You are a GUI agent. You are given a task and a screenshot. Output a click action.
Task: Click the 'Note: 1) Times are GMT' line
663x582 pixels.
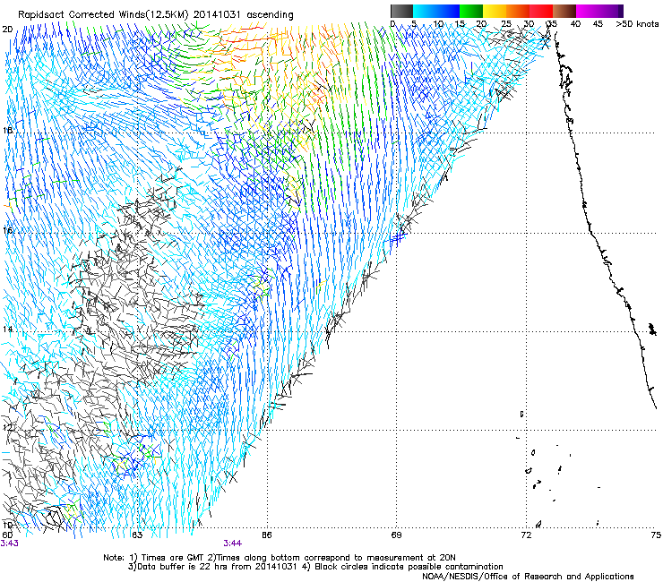(x=280, y=558)
